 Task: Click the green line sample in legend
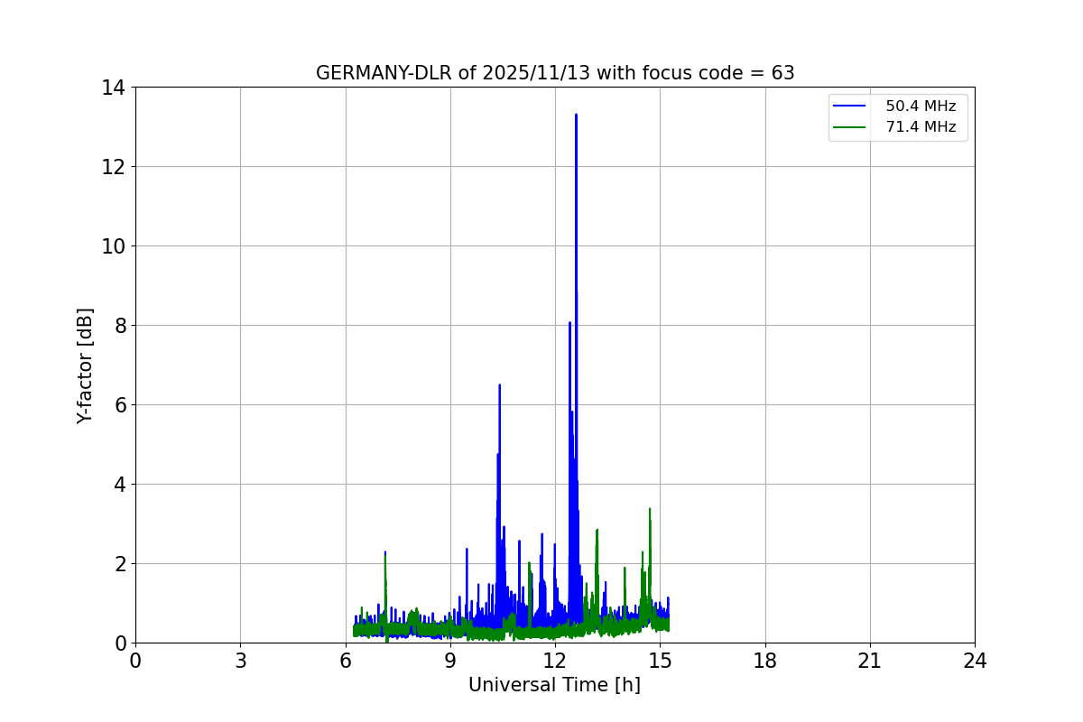[851, 127]
